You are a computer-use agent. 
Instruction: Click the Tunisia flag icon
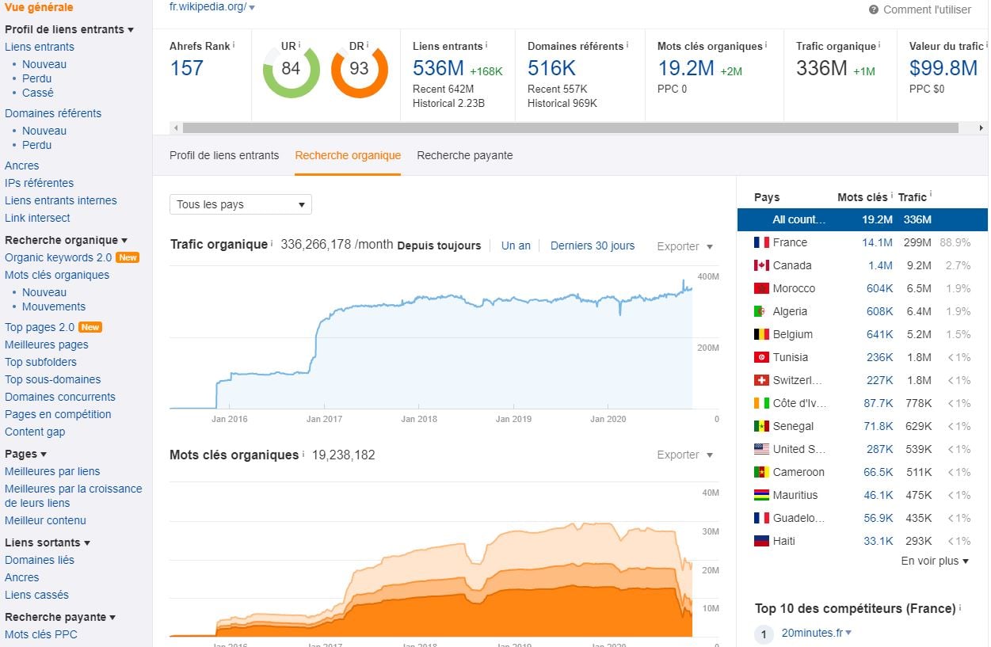(x=761, y=357)
